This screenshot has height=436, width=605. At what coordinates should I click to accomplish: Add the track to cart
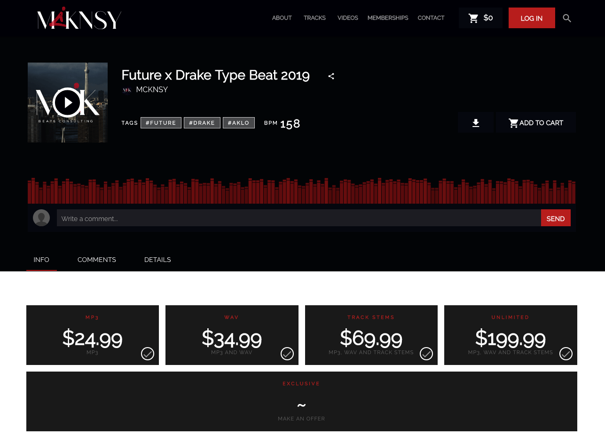pyautogui.click(x=536, y=123)
